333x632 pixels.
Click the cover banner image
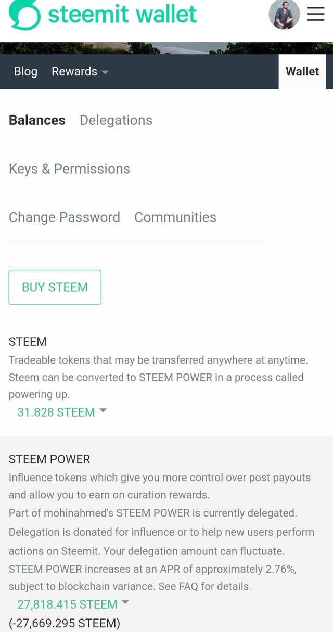166,48
